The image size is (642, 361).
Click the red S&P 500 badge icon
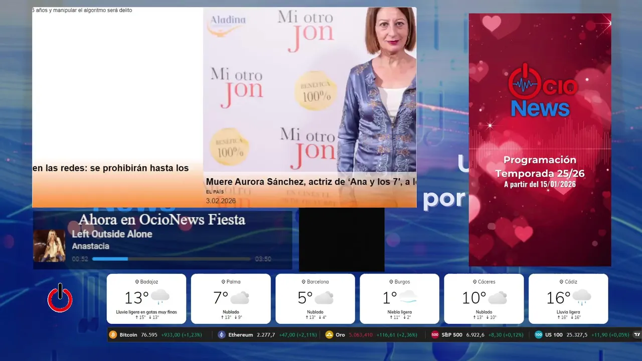coord(435,334)
